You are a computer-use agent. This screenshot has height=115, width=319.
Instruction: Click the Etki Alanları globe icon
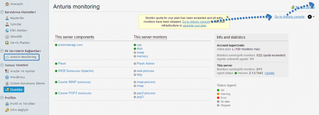(7, 30)
